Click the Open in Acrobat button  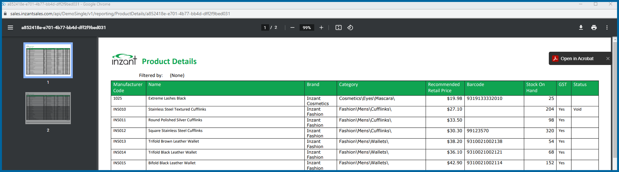pyautogui.click(x=577, y=59)
